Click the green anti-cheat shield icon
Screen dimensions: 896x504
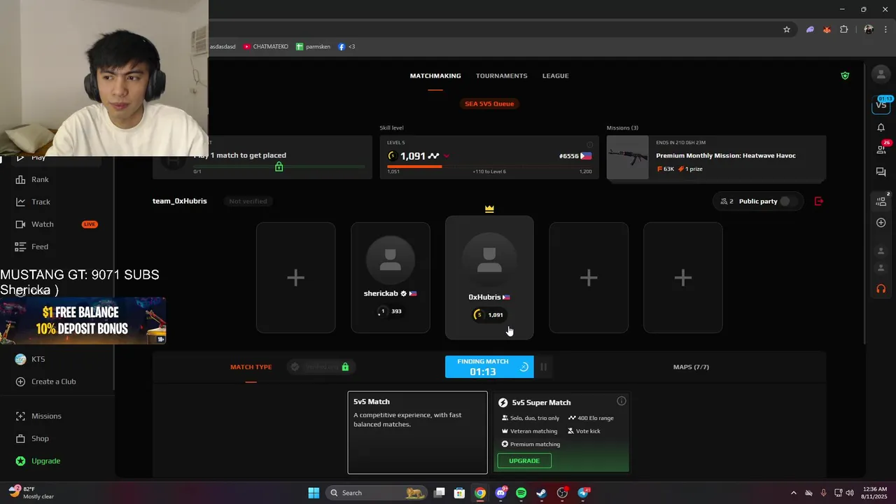tap(845, 76)
